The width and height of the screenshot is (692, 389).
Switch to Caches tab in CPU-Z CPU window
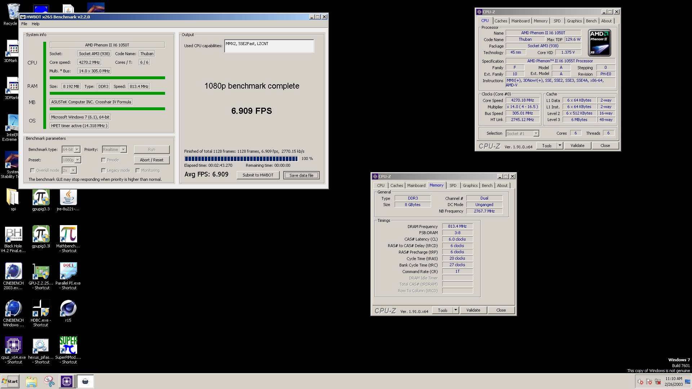[501, 21]
